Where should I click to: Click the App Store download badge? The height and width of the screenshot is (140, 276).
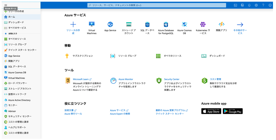click(x=211, y=111)
